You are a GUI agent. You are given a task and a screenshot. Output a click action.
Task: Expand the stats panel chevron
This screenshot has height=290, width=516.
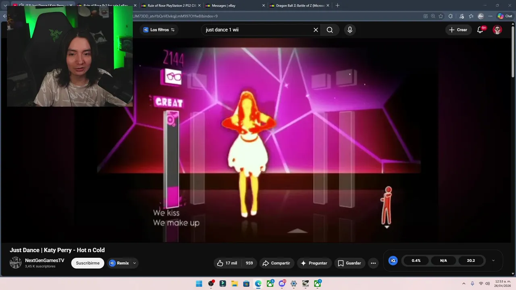[x=493, y=261]
